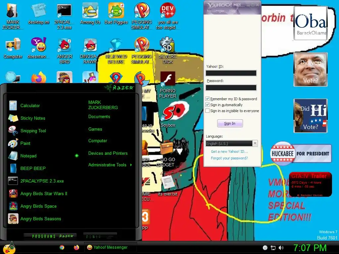339x254 pixels.
Task: Toggle Remember my ID & password checkbox
Action: (x=207, y=99)
